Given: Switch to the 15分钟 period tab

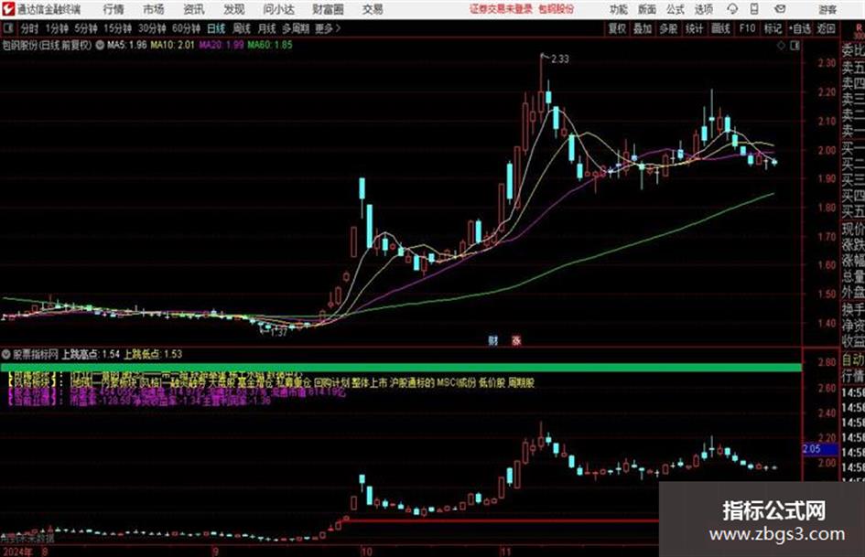Looking at the screenshot, I should click(x=117, y=28).
